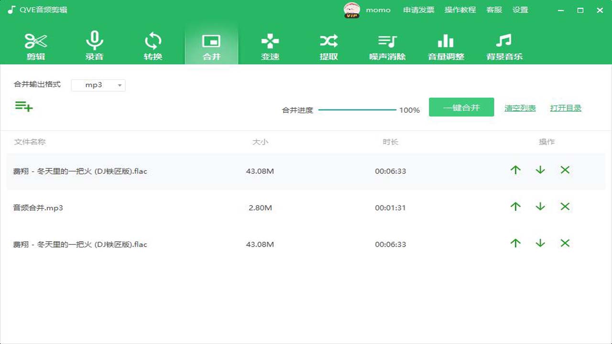Click the add files to list icon
This screenshot has width=612, height=344.
click(23, 106)
